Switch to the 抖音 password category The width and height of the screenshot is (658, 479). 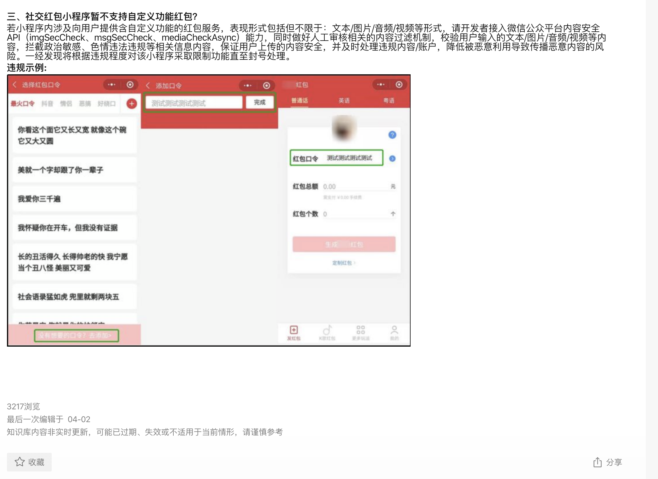[47, 104]
